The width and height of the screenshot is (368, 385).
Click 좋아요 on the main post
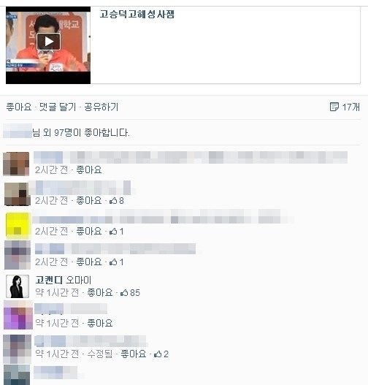coord(19,107)
